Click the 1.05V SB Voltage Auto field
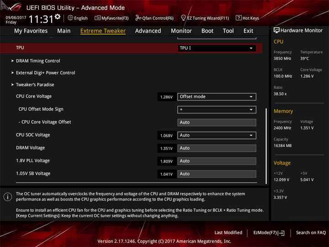Viewport: 329px width, 247px height. point(217,174)
